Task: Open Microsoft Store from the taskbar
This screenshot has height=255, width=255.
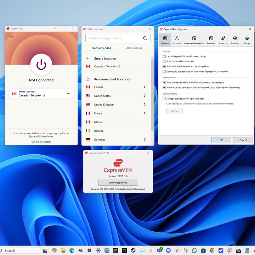Action: coord(203,250)
